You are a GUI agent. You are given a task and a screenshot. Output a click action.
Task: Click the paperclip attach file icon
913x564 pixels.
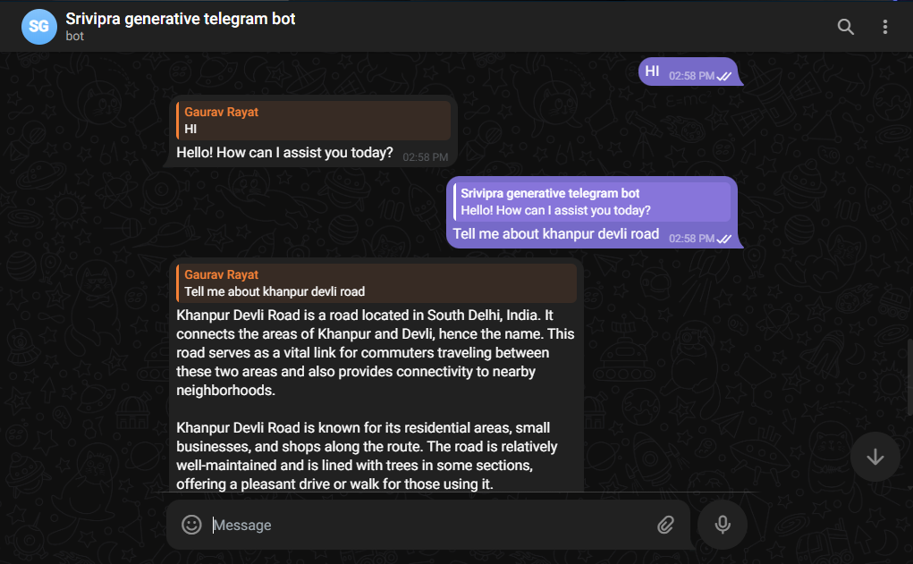click(x=665, y=525)
